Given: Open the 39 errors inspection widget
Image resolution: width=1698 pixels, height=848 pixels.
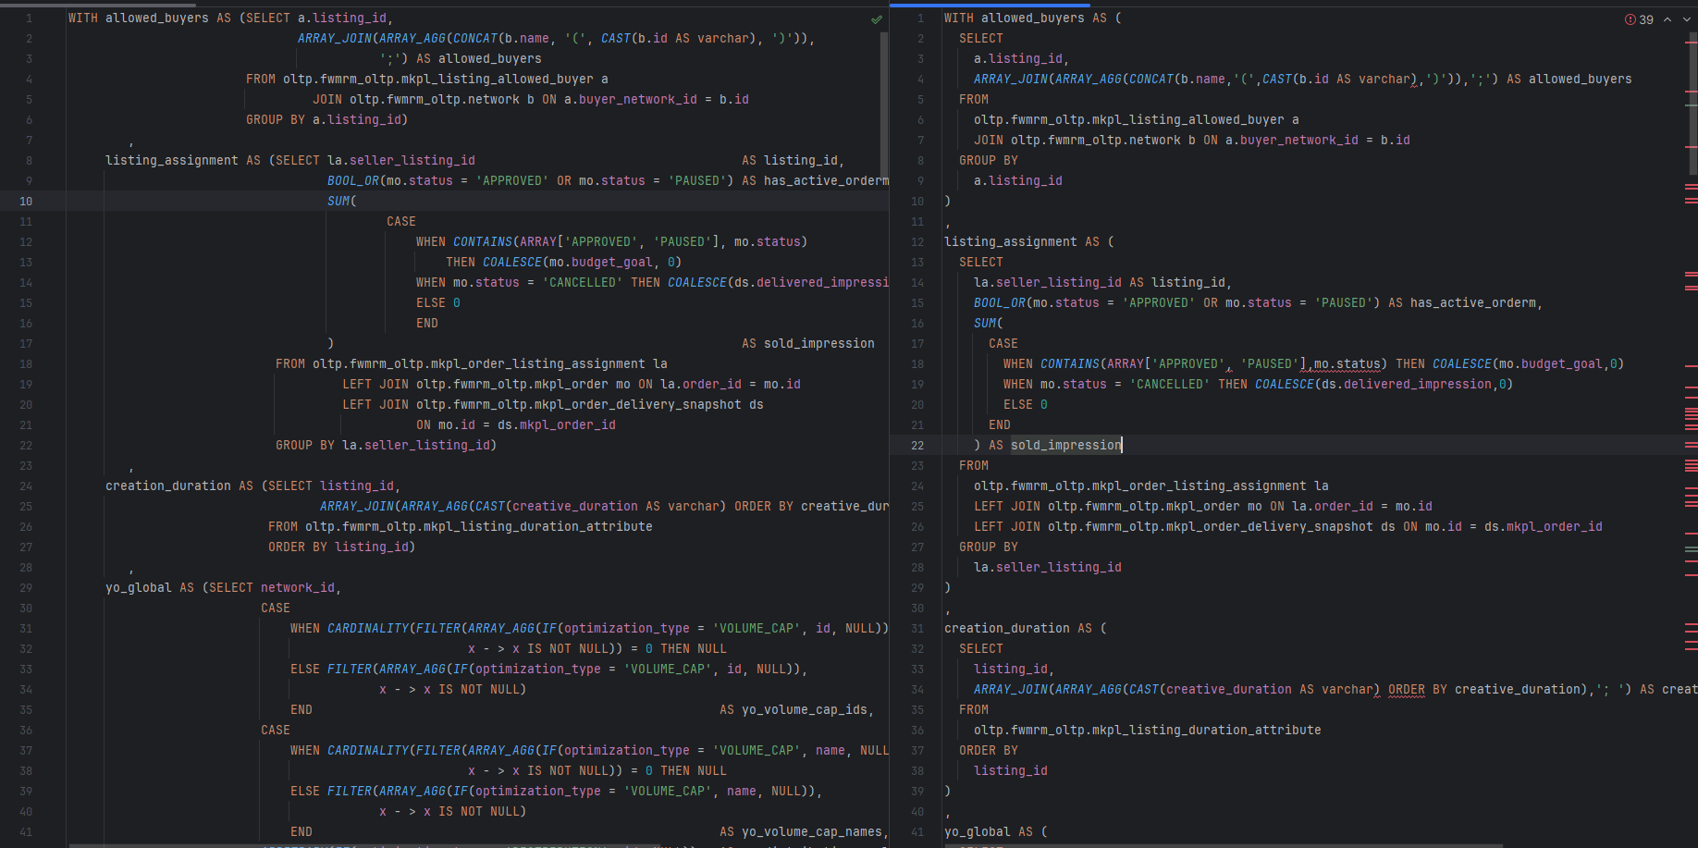Looking at the screenshot, I should point(1639,19).
